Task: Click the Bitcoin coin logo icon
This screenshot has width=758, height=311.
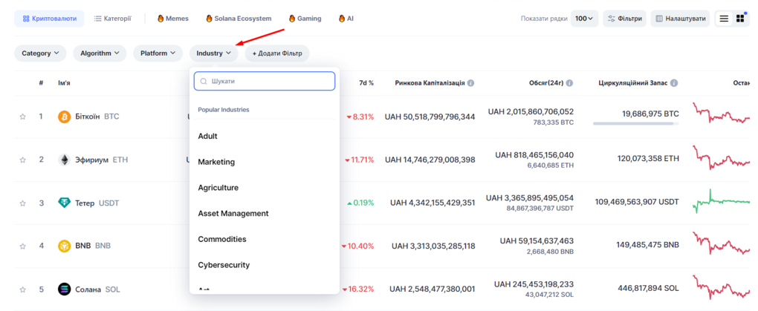Action: coord(65,117)
